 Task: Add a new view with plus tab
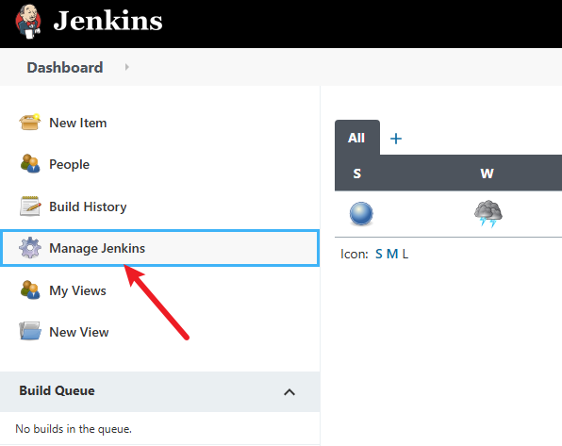pos(396,139)
